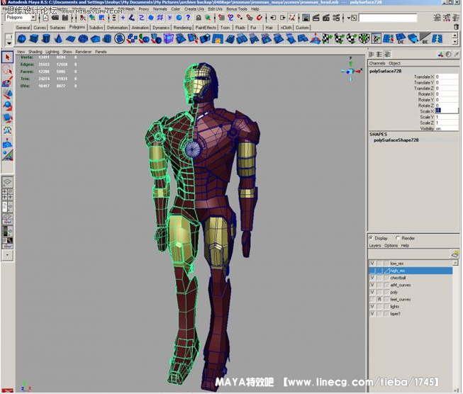
Task: Select the chestball layer name
Action: click(x=398, y=278)
